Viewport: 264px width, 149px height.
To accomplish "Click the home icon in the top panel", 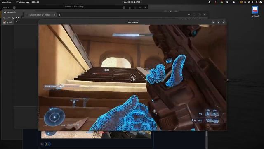I will [210, 2].
